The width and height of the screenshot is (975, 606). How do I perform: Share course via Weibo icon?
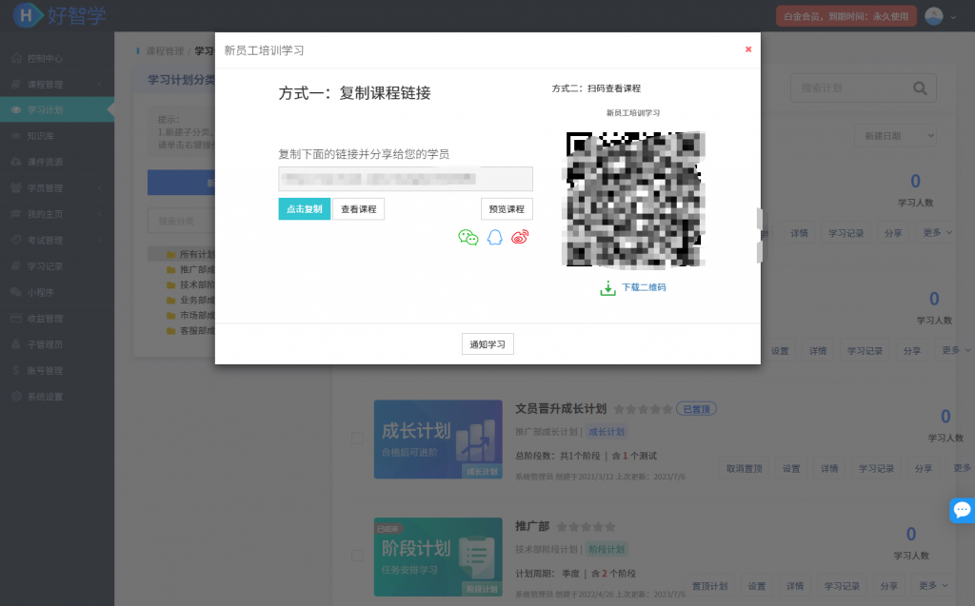click(520, 237)
